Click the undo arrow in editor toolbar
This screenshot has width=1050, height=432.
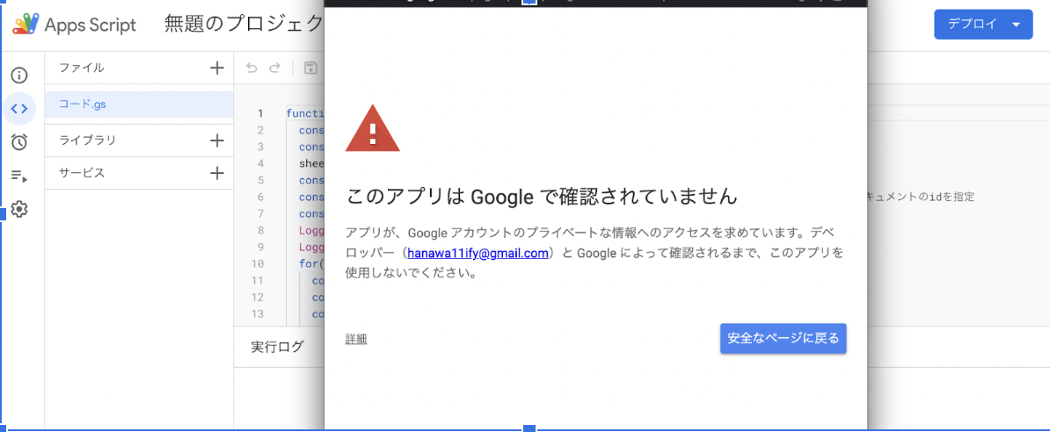(252, 68)
